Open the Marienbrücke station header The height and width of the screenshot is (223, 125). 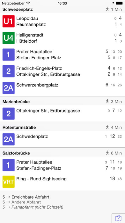[x=62, y=102]
